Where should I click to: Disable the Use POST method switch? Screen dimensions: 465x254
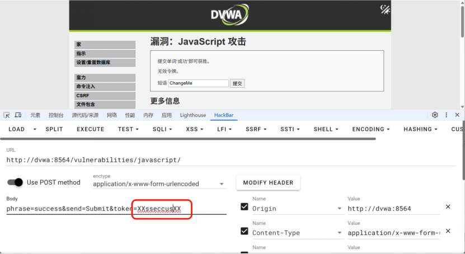[15, 182]
